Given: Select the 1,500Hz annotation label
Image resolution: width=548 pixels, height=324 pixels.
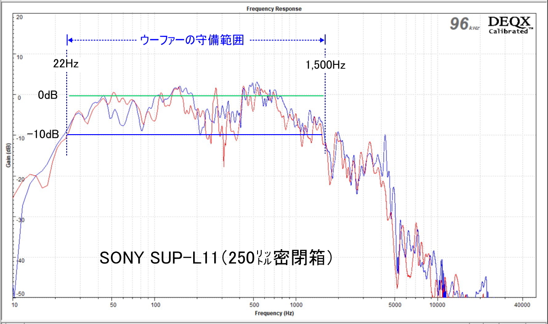Looking at the screenshot, I should point(326,65).
